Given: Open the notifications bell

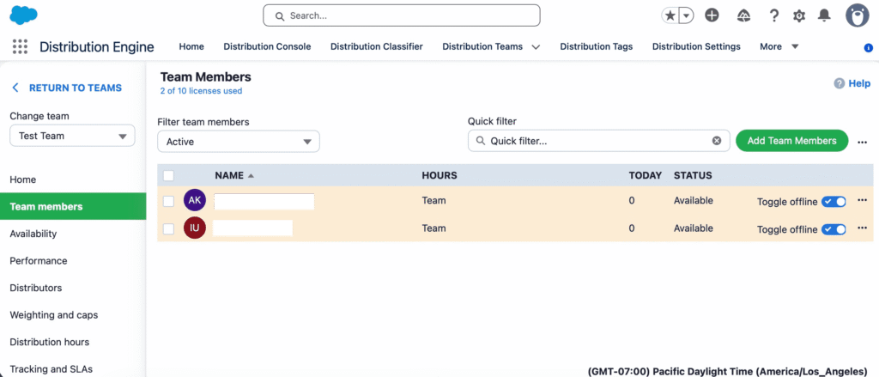Looking at the screenshot, I should pyautogui.click(x=824, y=15).
